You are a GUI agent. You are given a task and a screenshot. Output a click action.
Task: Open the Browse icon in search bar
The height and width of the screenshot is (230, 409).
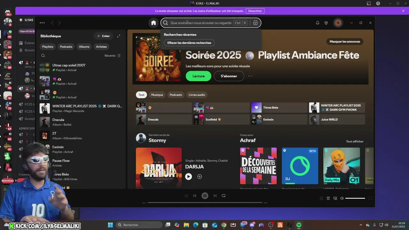click(255, 23)
